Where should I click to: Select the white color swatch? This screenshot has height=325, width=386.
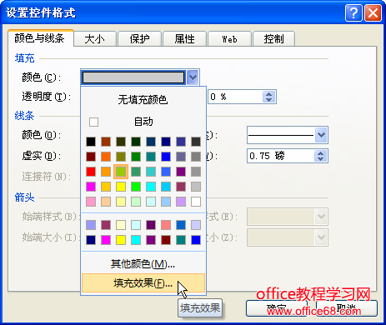196,202
